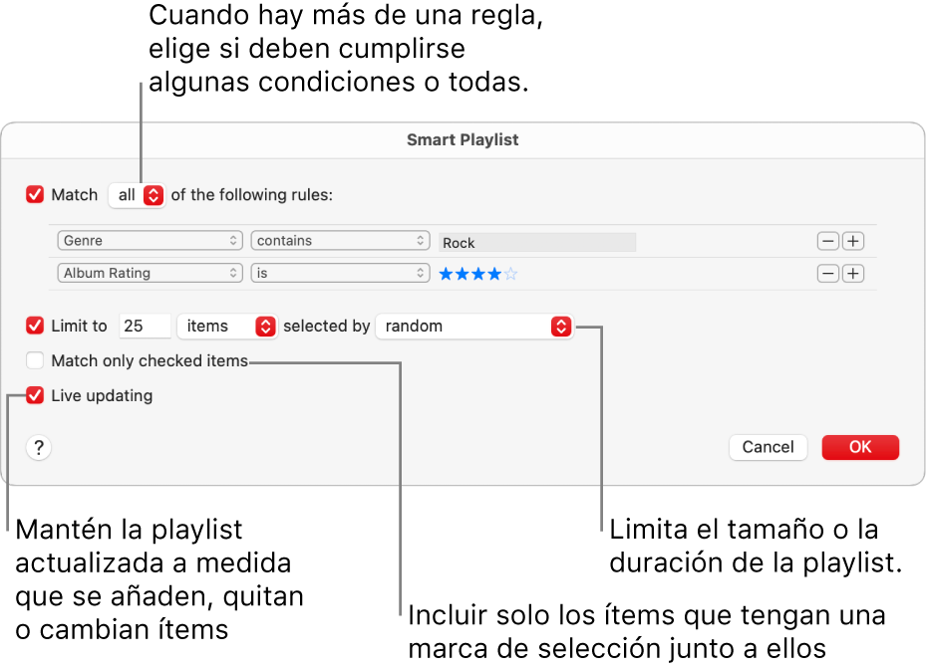Confirm with the OK button
The width and height of the screenshot is (928, 670).
click(x=860, y=447)
